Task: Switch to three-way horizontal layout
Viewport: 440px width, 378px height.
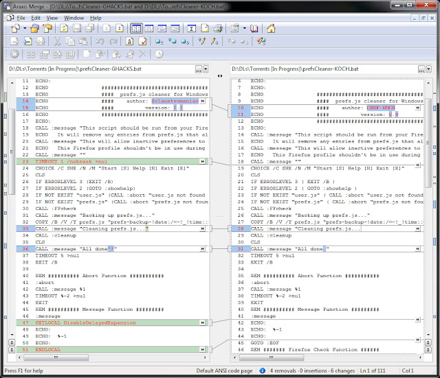Action: [175, 28]
